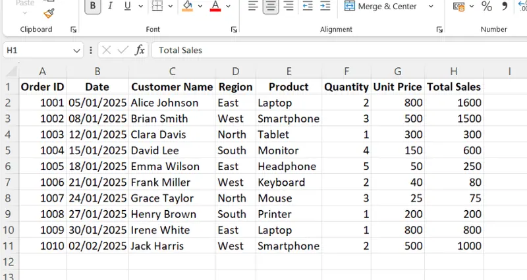Open Font settings dialog launcher
The image size is (527, 280).
pos(234,30)
